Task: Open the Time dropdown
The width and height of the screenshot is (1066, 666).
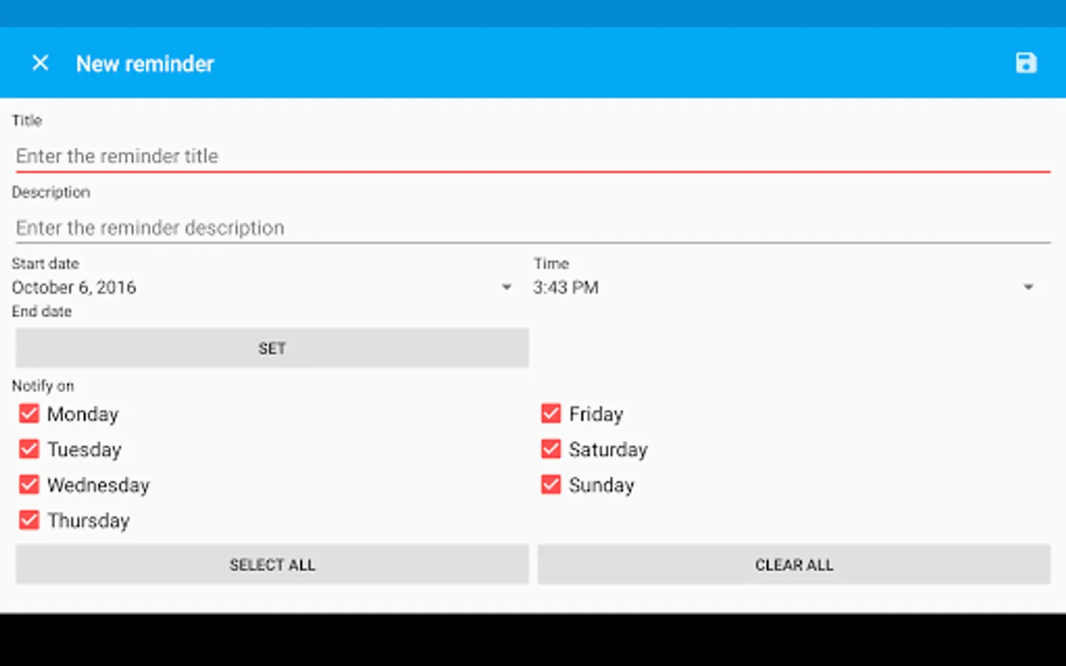Action: 785,287
